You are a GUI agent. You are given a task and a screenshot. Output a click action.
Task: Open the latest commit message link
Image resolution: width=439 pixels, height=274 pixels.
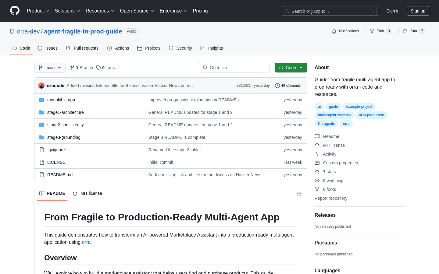[x=130, y=86]
